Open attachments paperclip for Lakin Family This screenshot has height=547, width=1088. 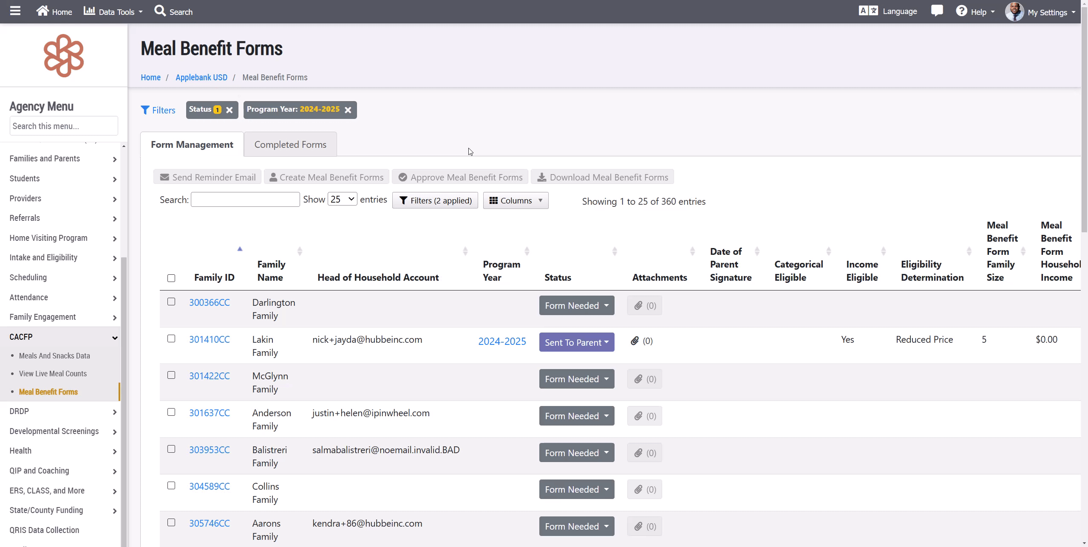click(x=635, y=341)
